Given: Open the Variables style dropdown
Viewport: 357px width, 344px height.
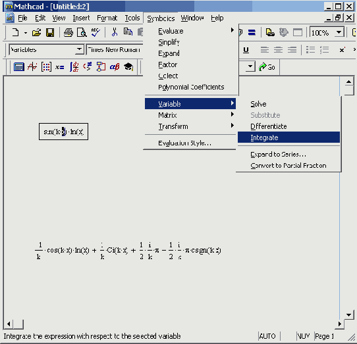Looking at the screenshot, I should click(x=79, y=49).
